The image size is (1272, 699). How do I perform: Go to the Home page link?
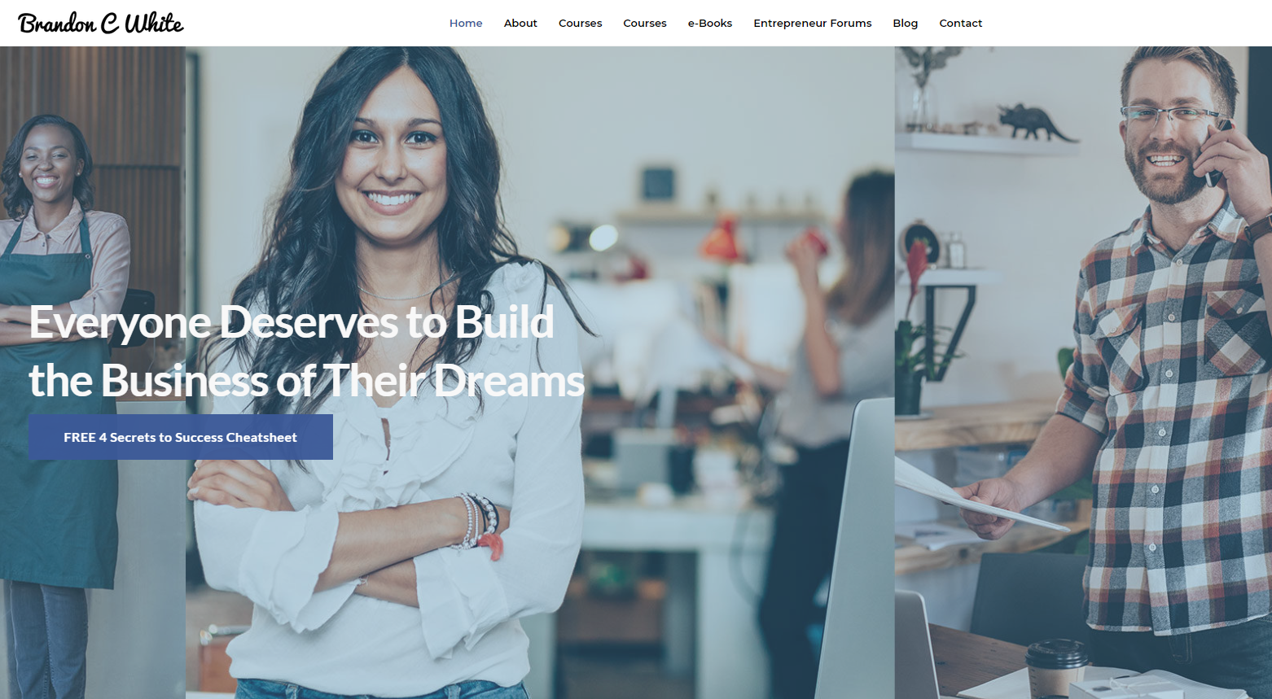(x=466, y=23)
